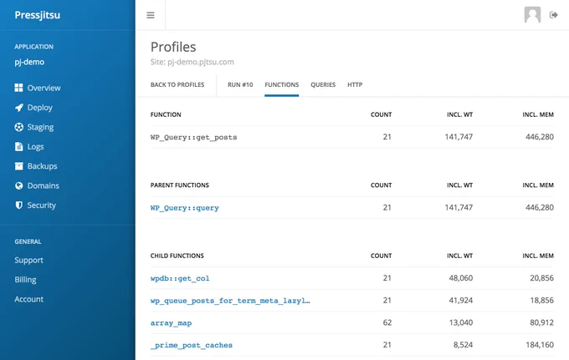This screenshot has width=569, height=360.
Task: Click the 48,060 value for wpdb::get_col
Action: pos(461,278)
